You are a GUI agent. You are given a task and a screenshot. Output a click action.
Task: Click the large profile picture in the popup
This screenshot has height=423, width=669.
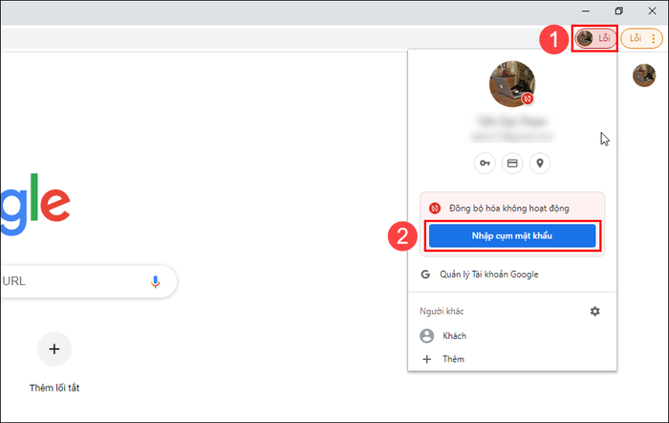(512, 84)
